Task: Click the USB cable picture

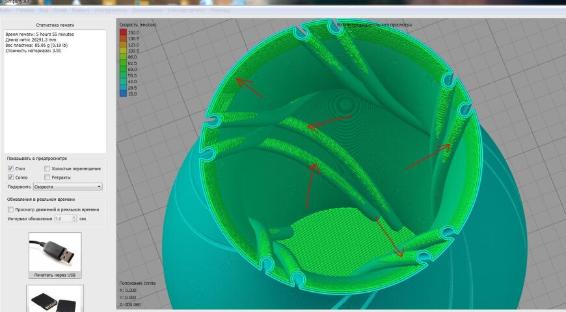Action: (55, 252)
